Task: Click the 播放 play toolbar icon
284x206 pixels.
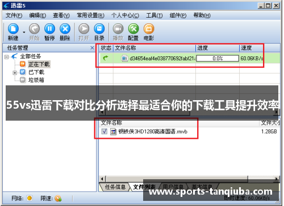Action: [118, 29]
